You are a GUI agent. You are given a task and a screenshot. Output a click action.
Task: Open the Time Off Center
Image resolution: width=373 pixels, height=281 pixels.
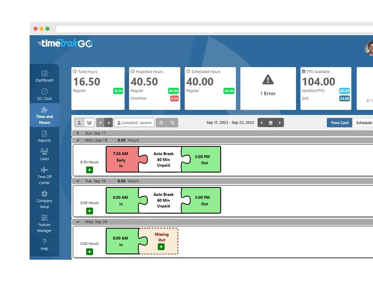point(44,177)
